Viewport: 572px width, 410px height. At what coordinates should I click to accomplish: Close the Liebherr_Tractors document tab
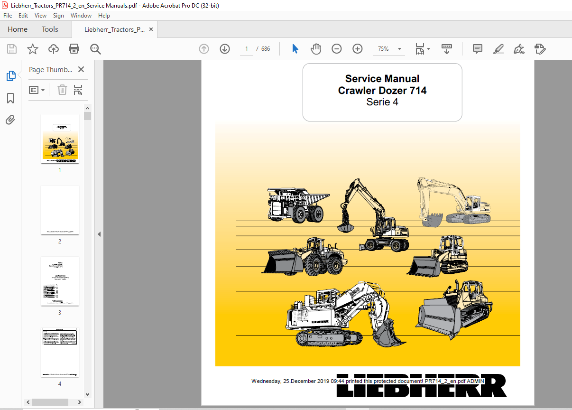click(x=151, y=29)
